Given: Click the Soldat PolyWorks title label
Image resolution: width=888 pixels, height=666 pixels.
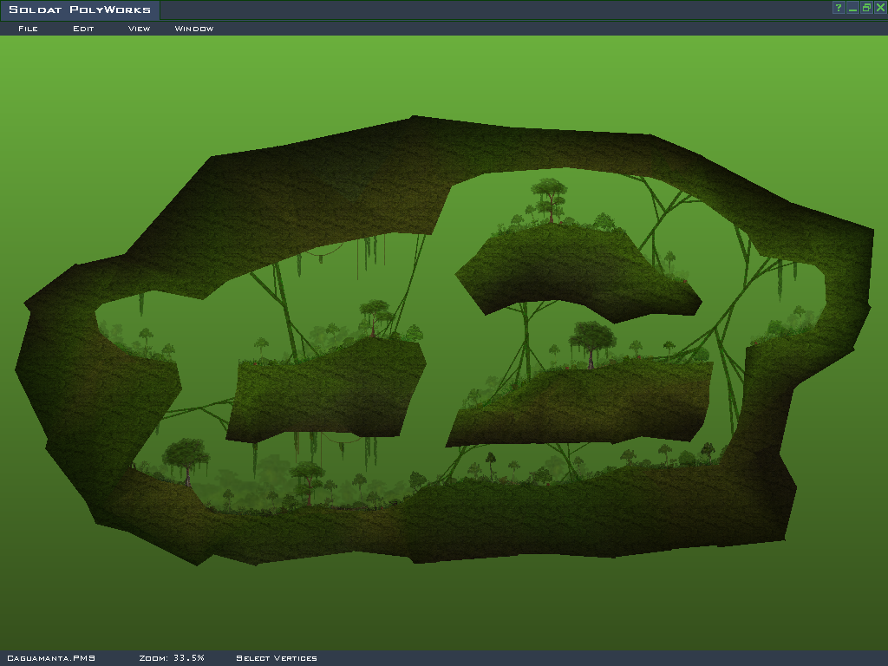Looking at the screenshot, I should point(80,10).
